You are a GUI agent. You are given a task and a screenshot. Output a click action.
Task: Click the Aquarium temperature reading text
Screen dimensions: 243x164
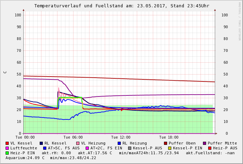click(24, 158)
